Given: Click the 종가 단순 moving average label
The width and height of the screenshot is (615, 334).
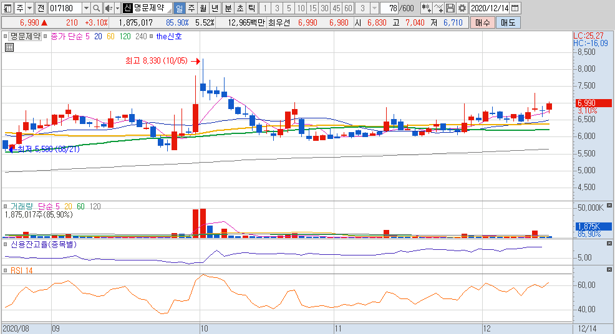Looking at the screenshot, I should pyautogui.click(x=67, y=37).
